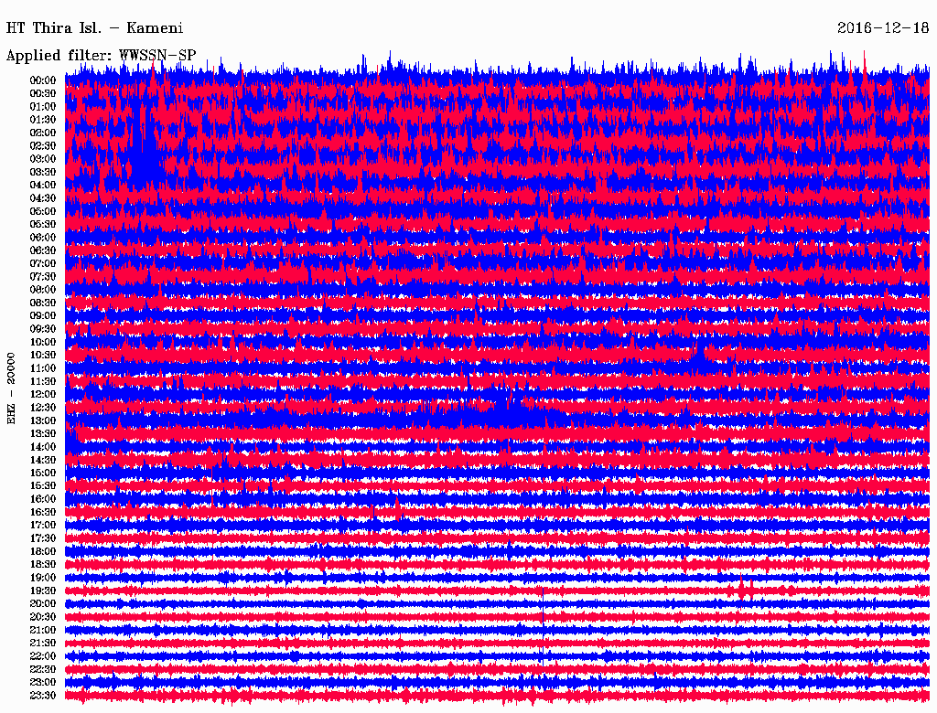Click the '15:30' time label
This screenshot has height=713, width=937.
[43, 485]
